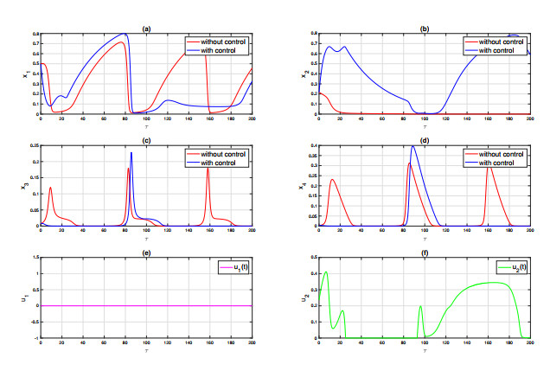Click the u2 y-axis label of plot (f)
The width and height of the screenshot is (550, 371).
coord(300,298)
